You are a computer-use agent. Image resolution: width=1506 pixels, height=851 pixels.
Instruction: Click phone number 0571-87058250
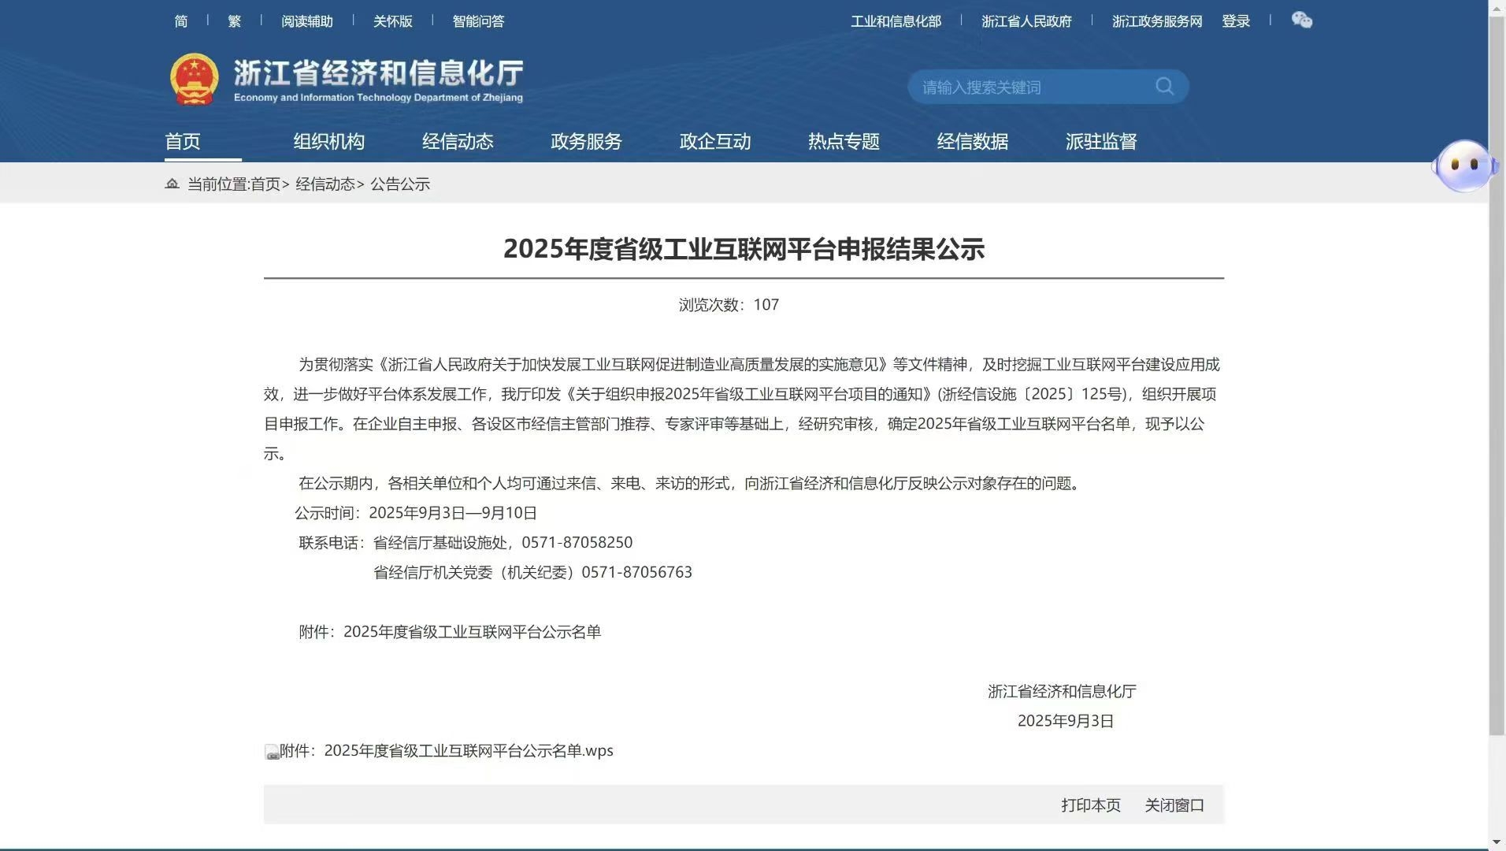577,542
